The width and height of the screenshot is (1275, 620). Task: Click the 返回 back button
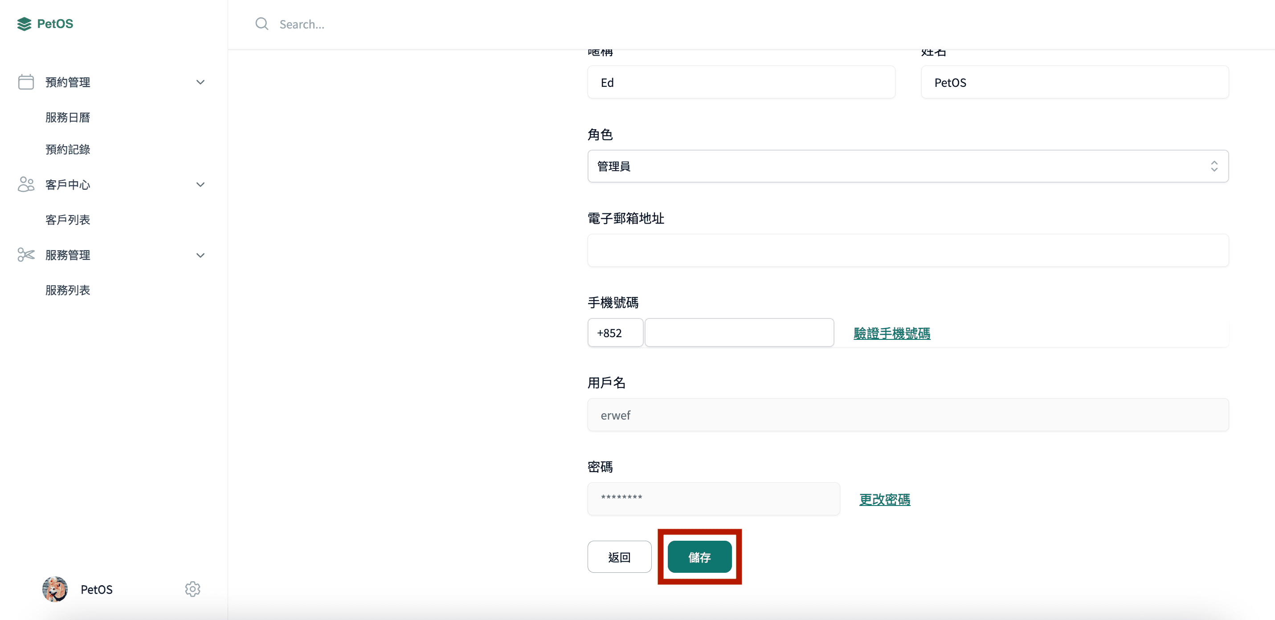click(619, 557)
